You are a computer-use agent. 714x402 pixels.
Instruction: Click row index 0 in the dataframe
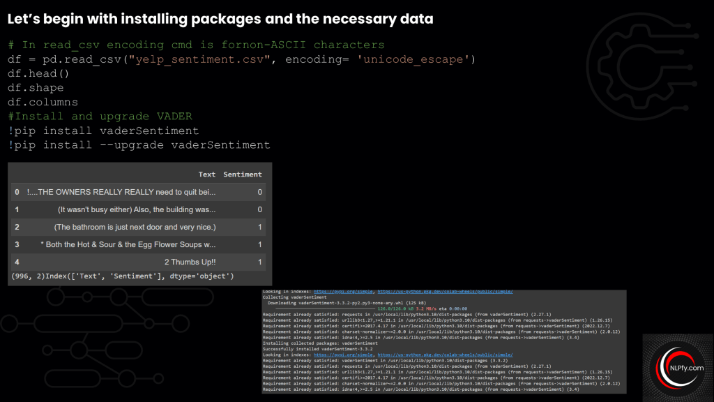[x=17, y=192]
